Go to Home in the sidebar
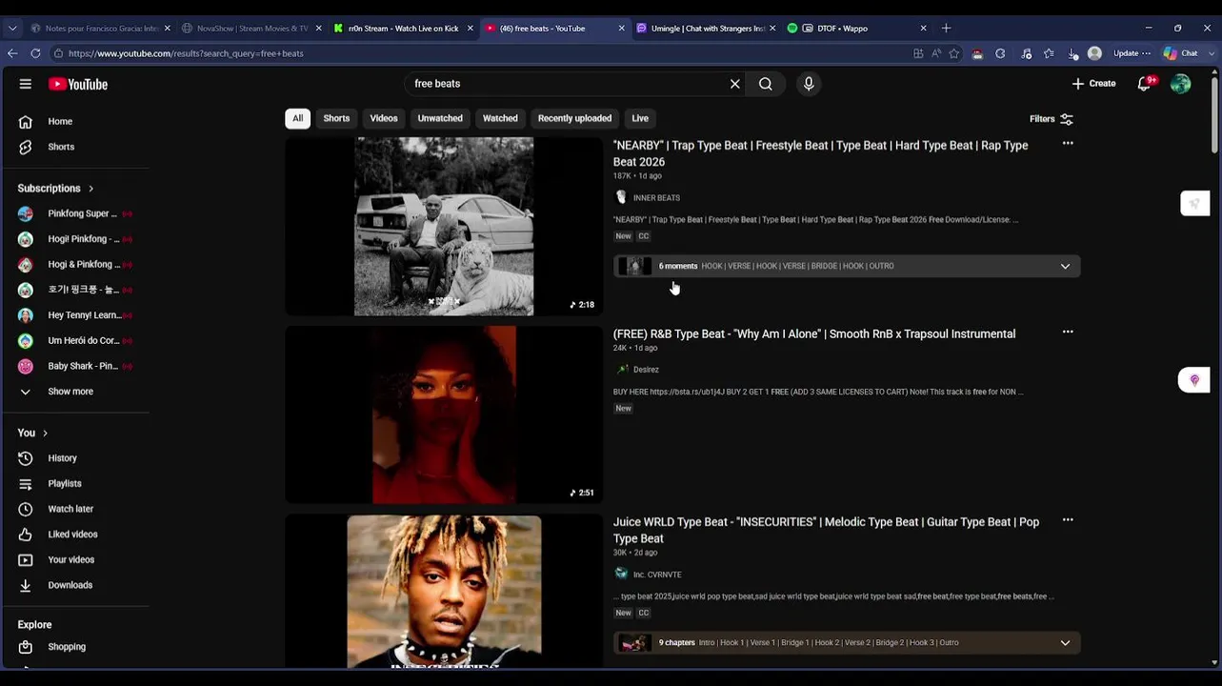 (x=60, y=122)
